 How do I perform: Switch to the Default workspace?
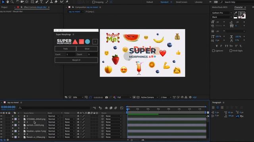tap(150, 2)
